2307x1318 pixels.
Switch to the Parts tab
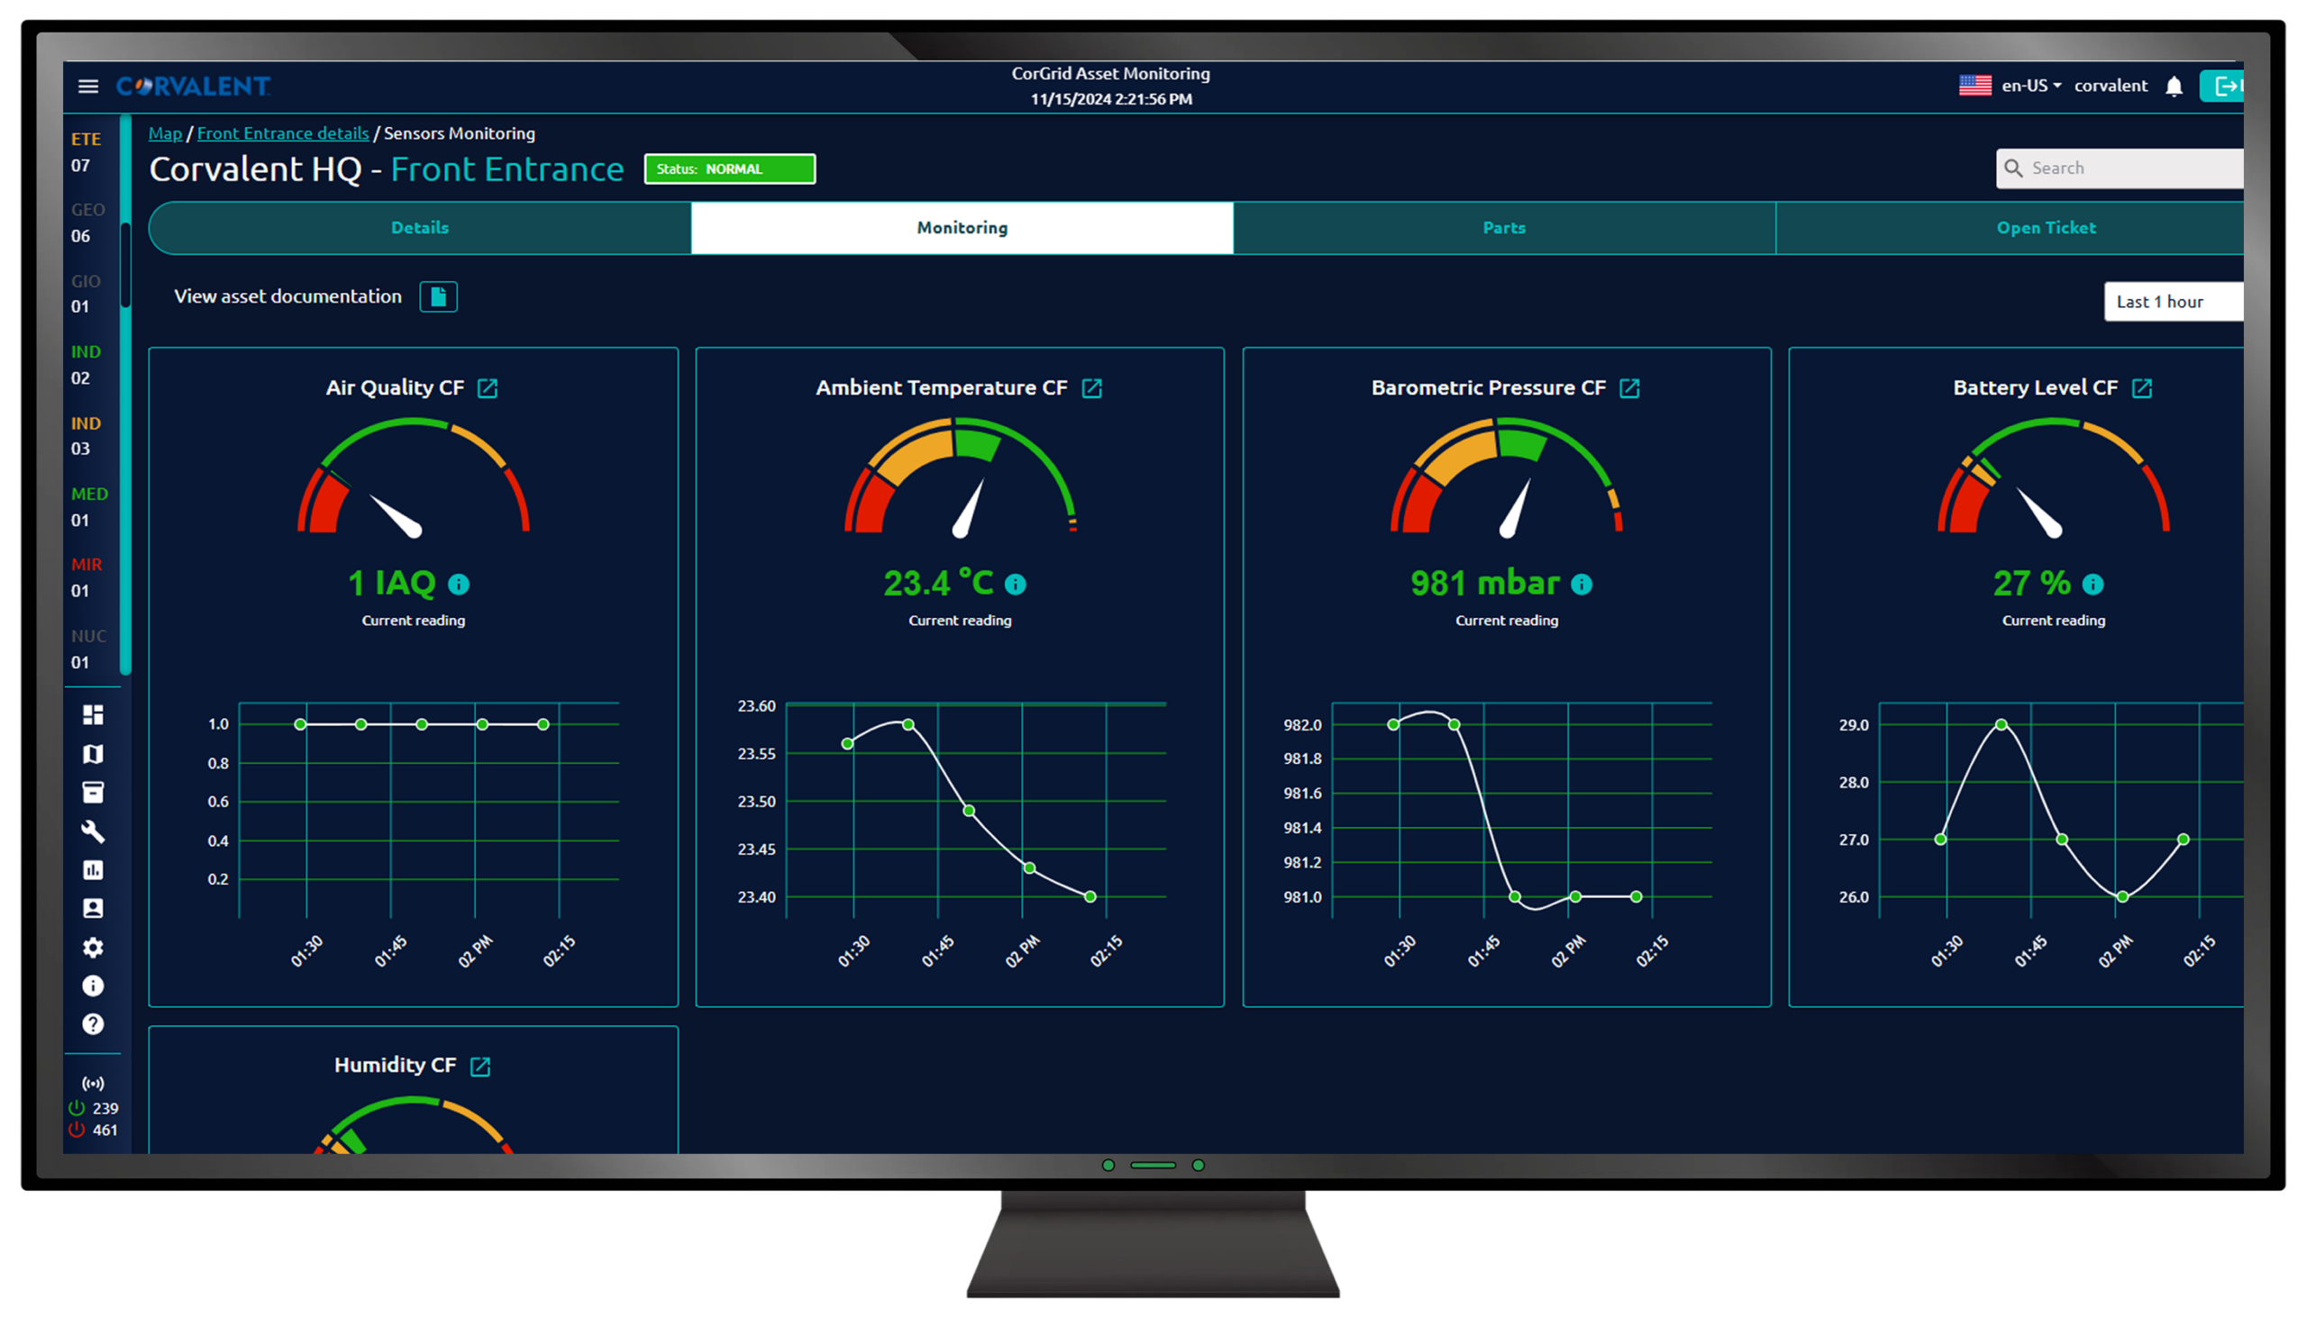click(x=1504, y=228)
